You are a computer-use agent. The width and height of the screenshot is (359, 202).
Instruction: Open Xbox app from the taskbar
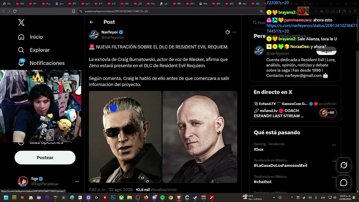click(121, 198)
